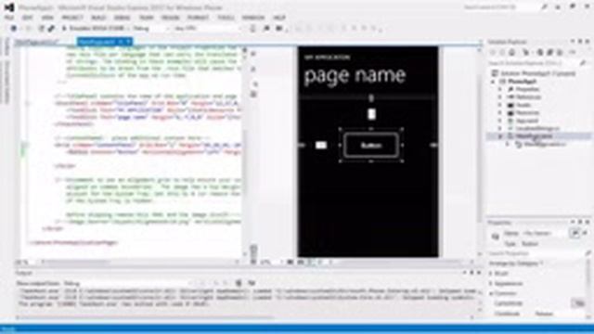Screen dimensions: 594x334
Task: Open the FORMAT menu
Action: pos(198,18)
